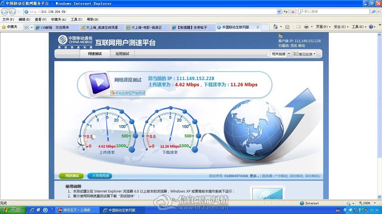This screenshot has width=382, height=214.
Task: Select 网速测试 page tab
Action: [95, 54]
